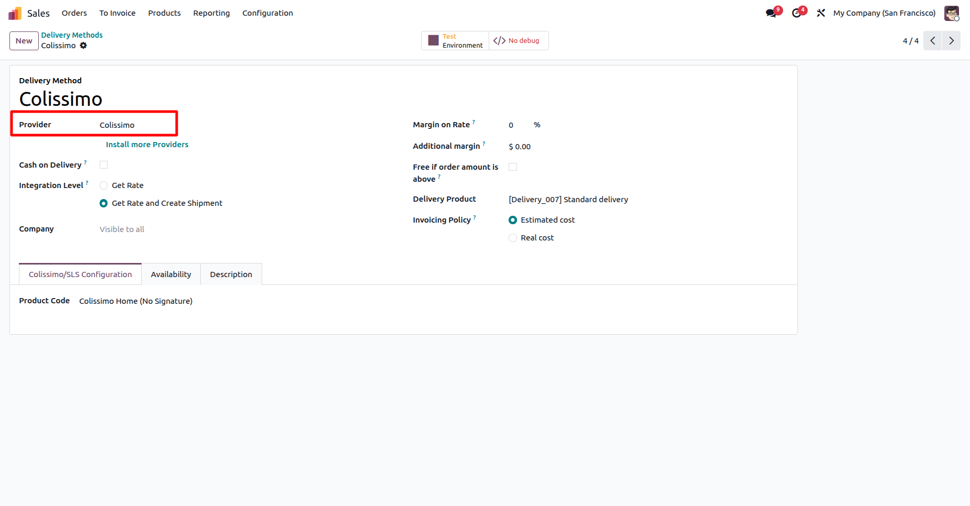Switch to the Description tab
Viewport: 970px width, 506px height.
click(231, 274)
